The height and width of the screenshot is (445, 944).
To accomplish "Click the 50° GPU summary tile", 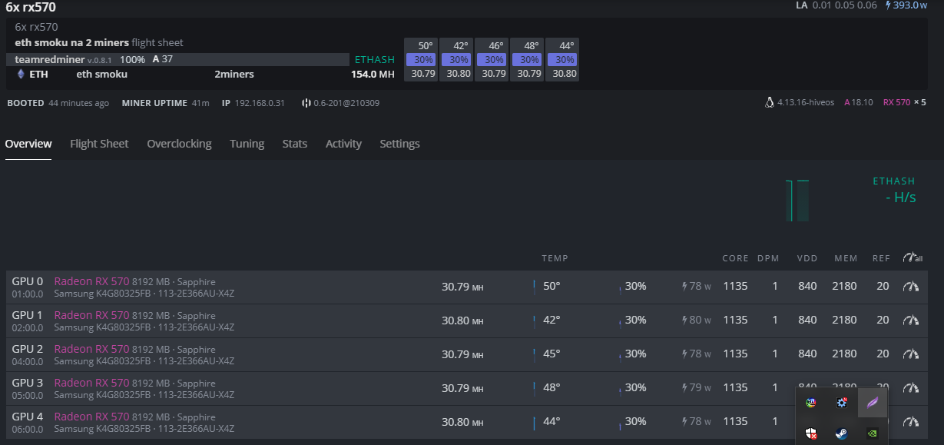I will 421,59.
